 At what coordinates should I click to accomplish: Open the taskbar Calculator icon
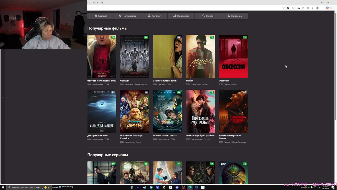click(x=132, y=187)
